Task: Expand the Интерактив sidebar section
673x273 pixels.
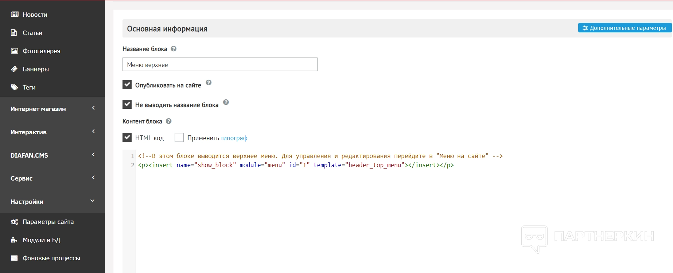Action: (52, 132)
